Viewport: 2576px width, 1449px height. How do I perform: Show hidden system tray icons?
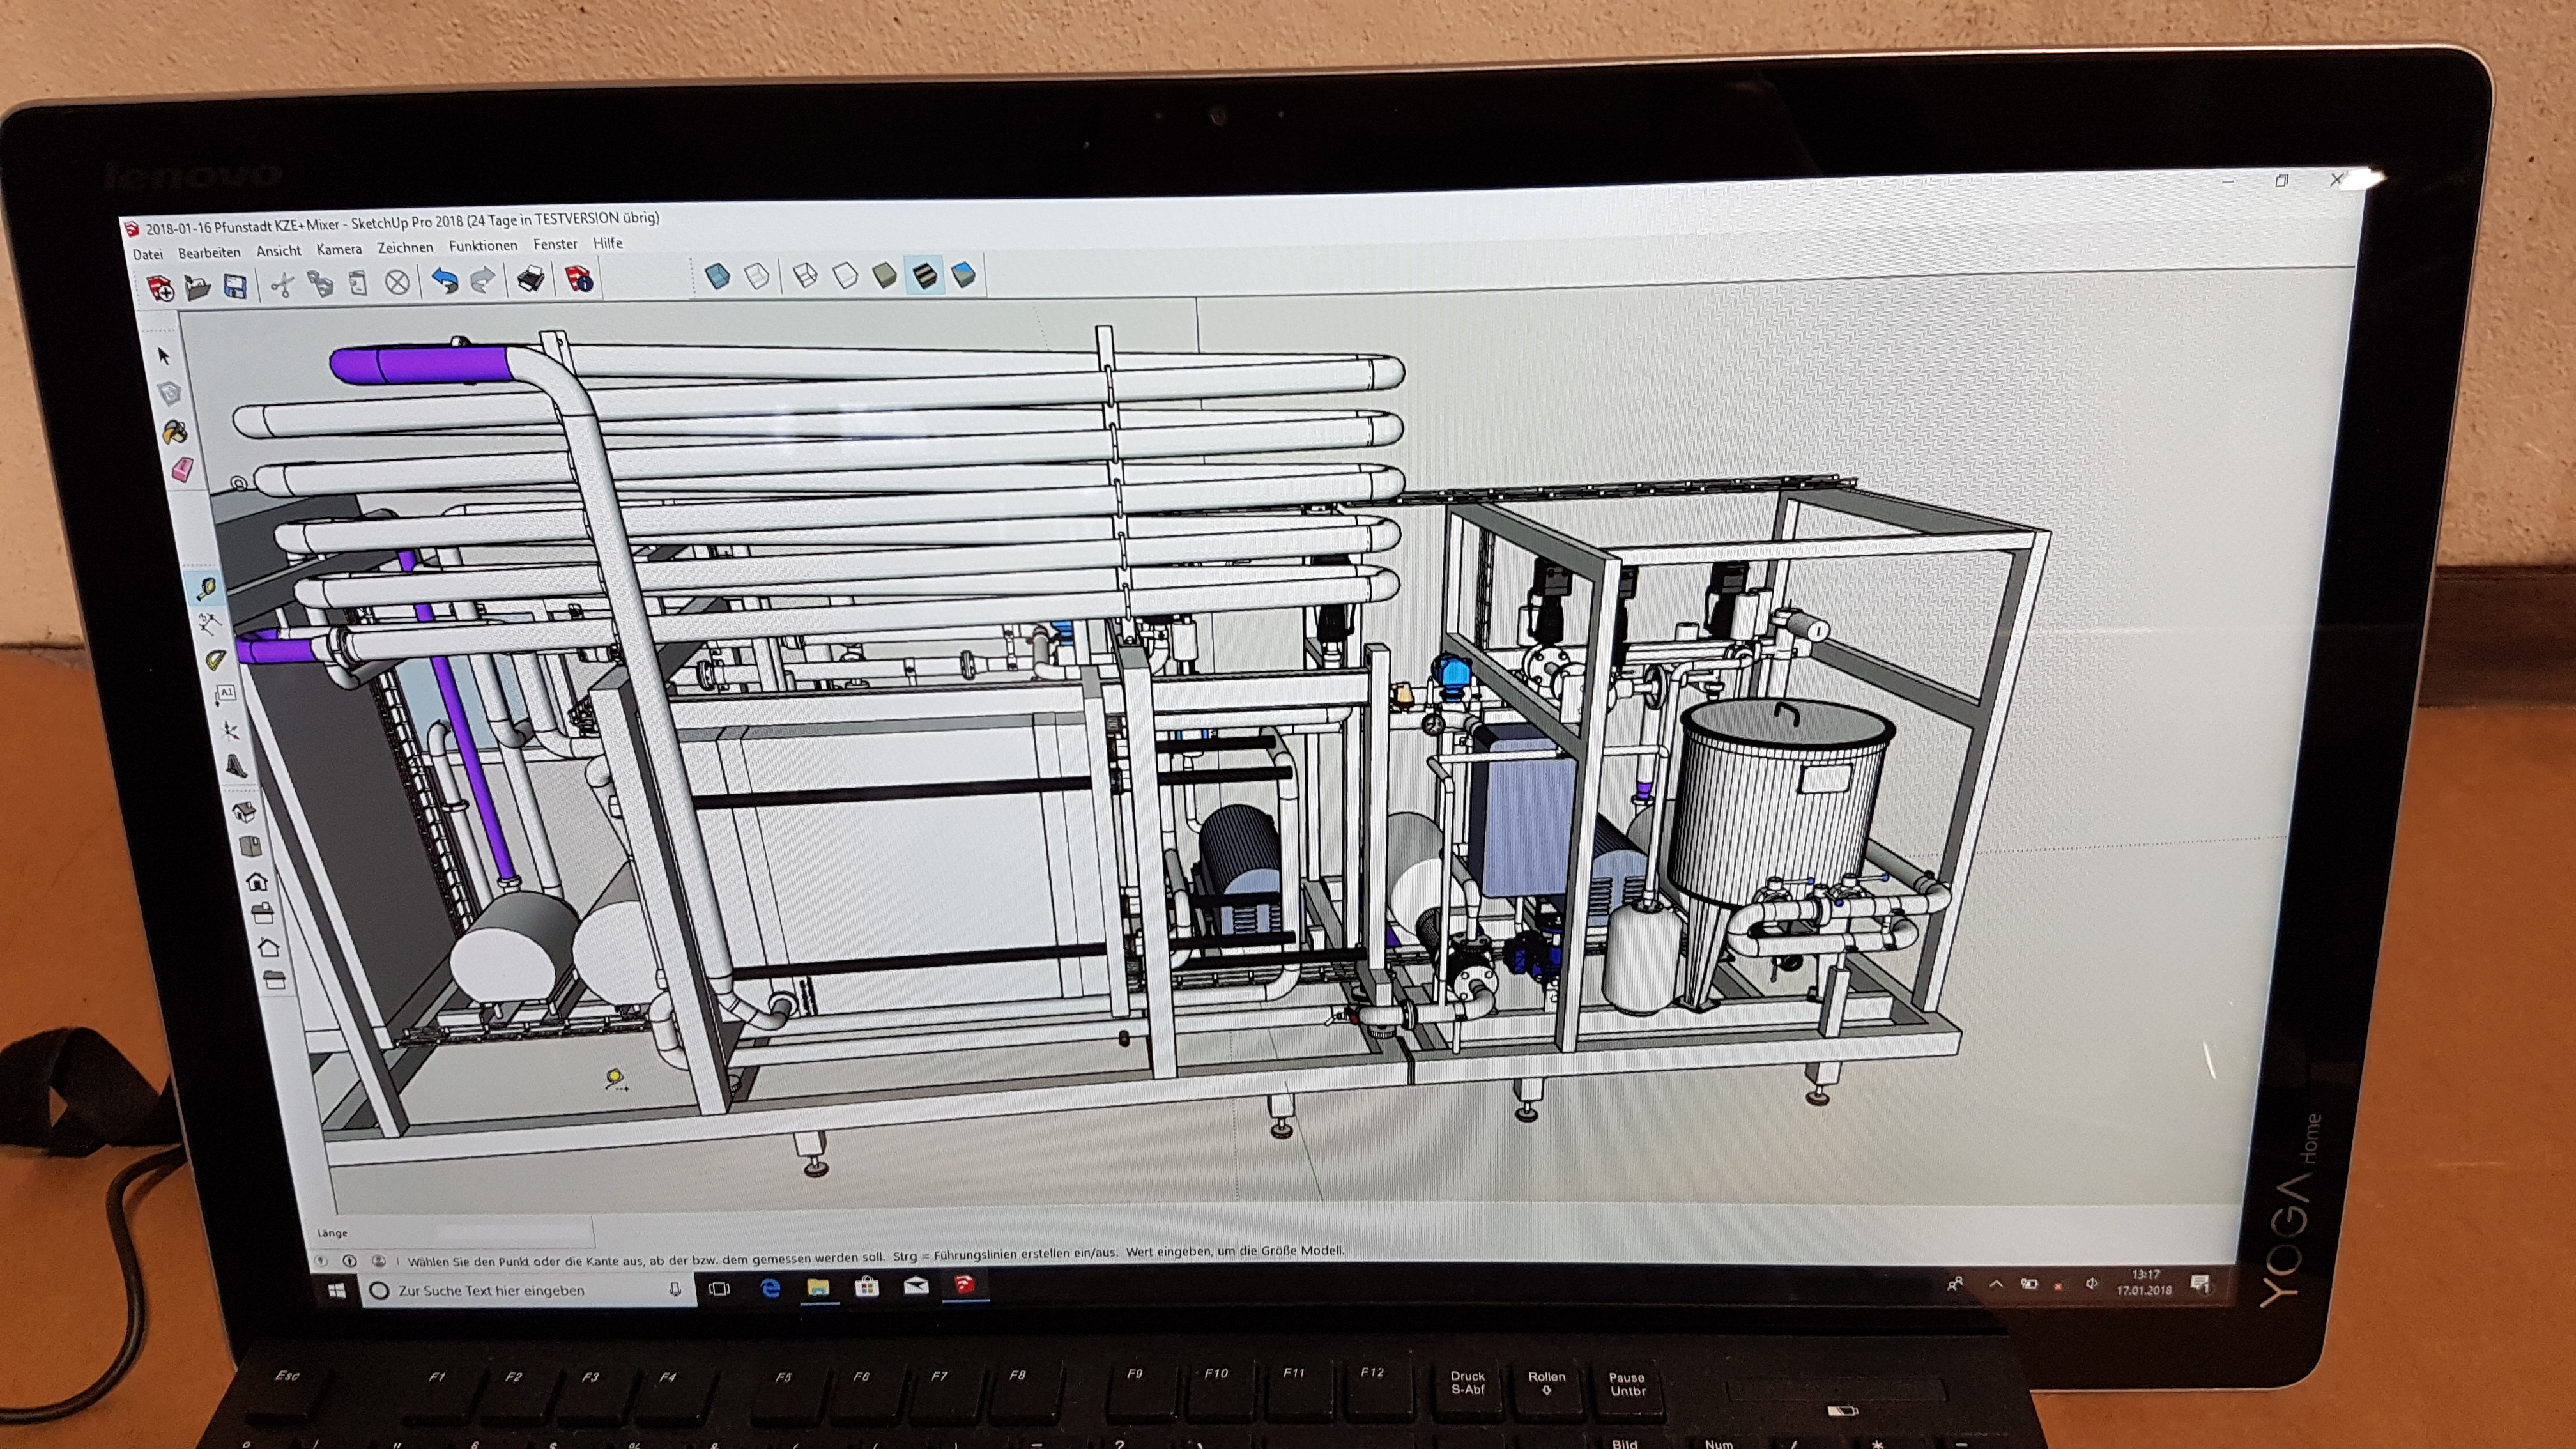point(1996,1283)
